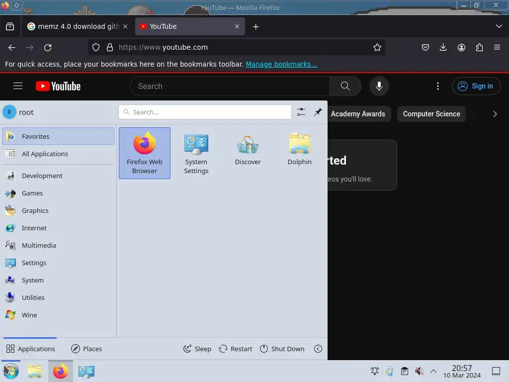Switch to memz 4.0 download tab

pos(77,26)
